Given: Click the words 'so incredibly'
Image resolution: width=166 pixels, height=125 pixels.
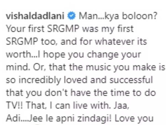Looking at the screenshot, I should pyautogui.click(x=33, y=80).
